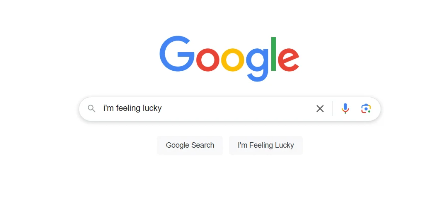This screenshot has width=446, height=218.
Task: Start voice search with the microphone icon
Action: 345,108
